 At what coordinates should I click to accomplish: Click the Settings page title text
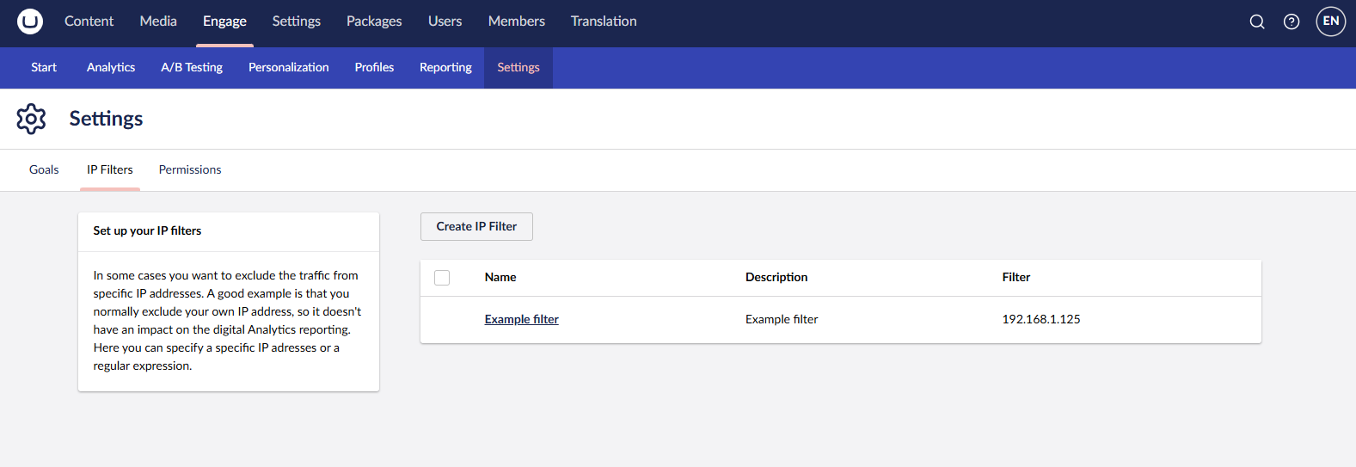pyautogui.click(x=106, y=119)
